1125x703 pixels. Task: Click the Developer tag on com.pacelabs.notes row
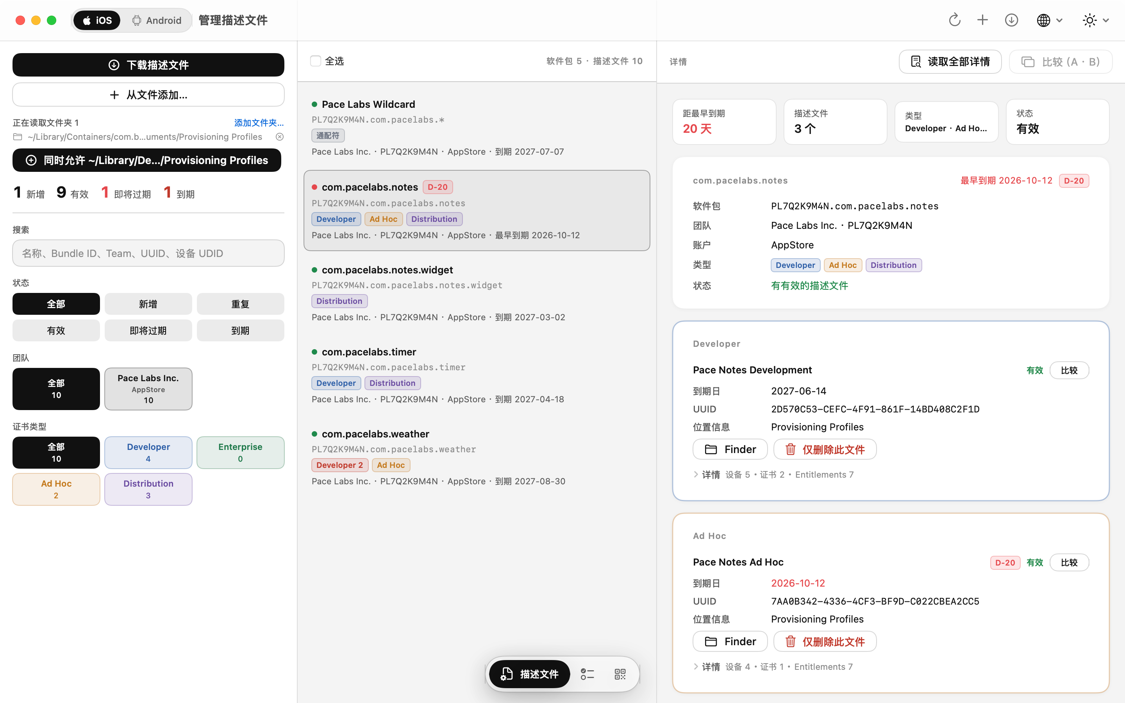click(336, 219)
